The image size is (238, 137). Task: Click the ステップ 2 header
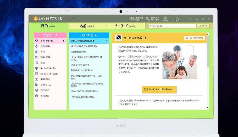[x=89, y=35]
